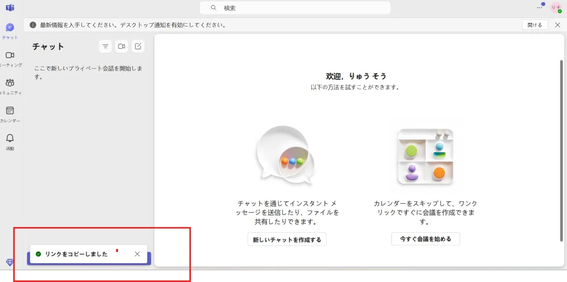Image resolution: width=567 pixels, height=282 pixels.
Task: Dismiss the desktop notification banner
Action: pyautogui.click(x=558, y=25)
